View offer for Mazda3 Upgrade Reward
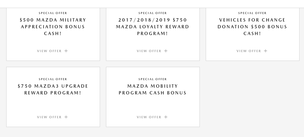The image size is (304, 137). [49, 117]
